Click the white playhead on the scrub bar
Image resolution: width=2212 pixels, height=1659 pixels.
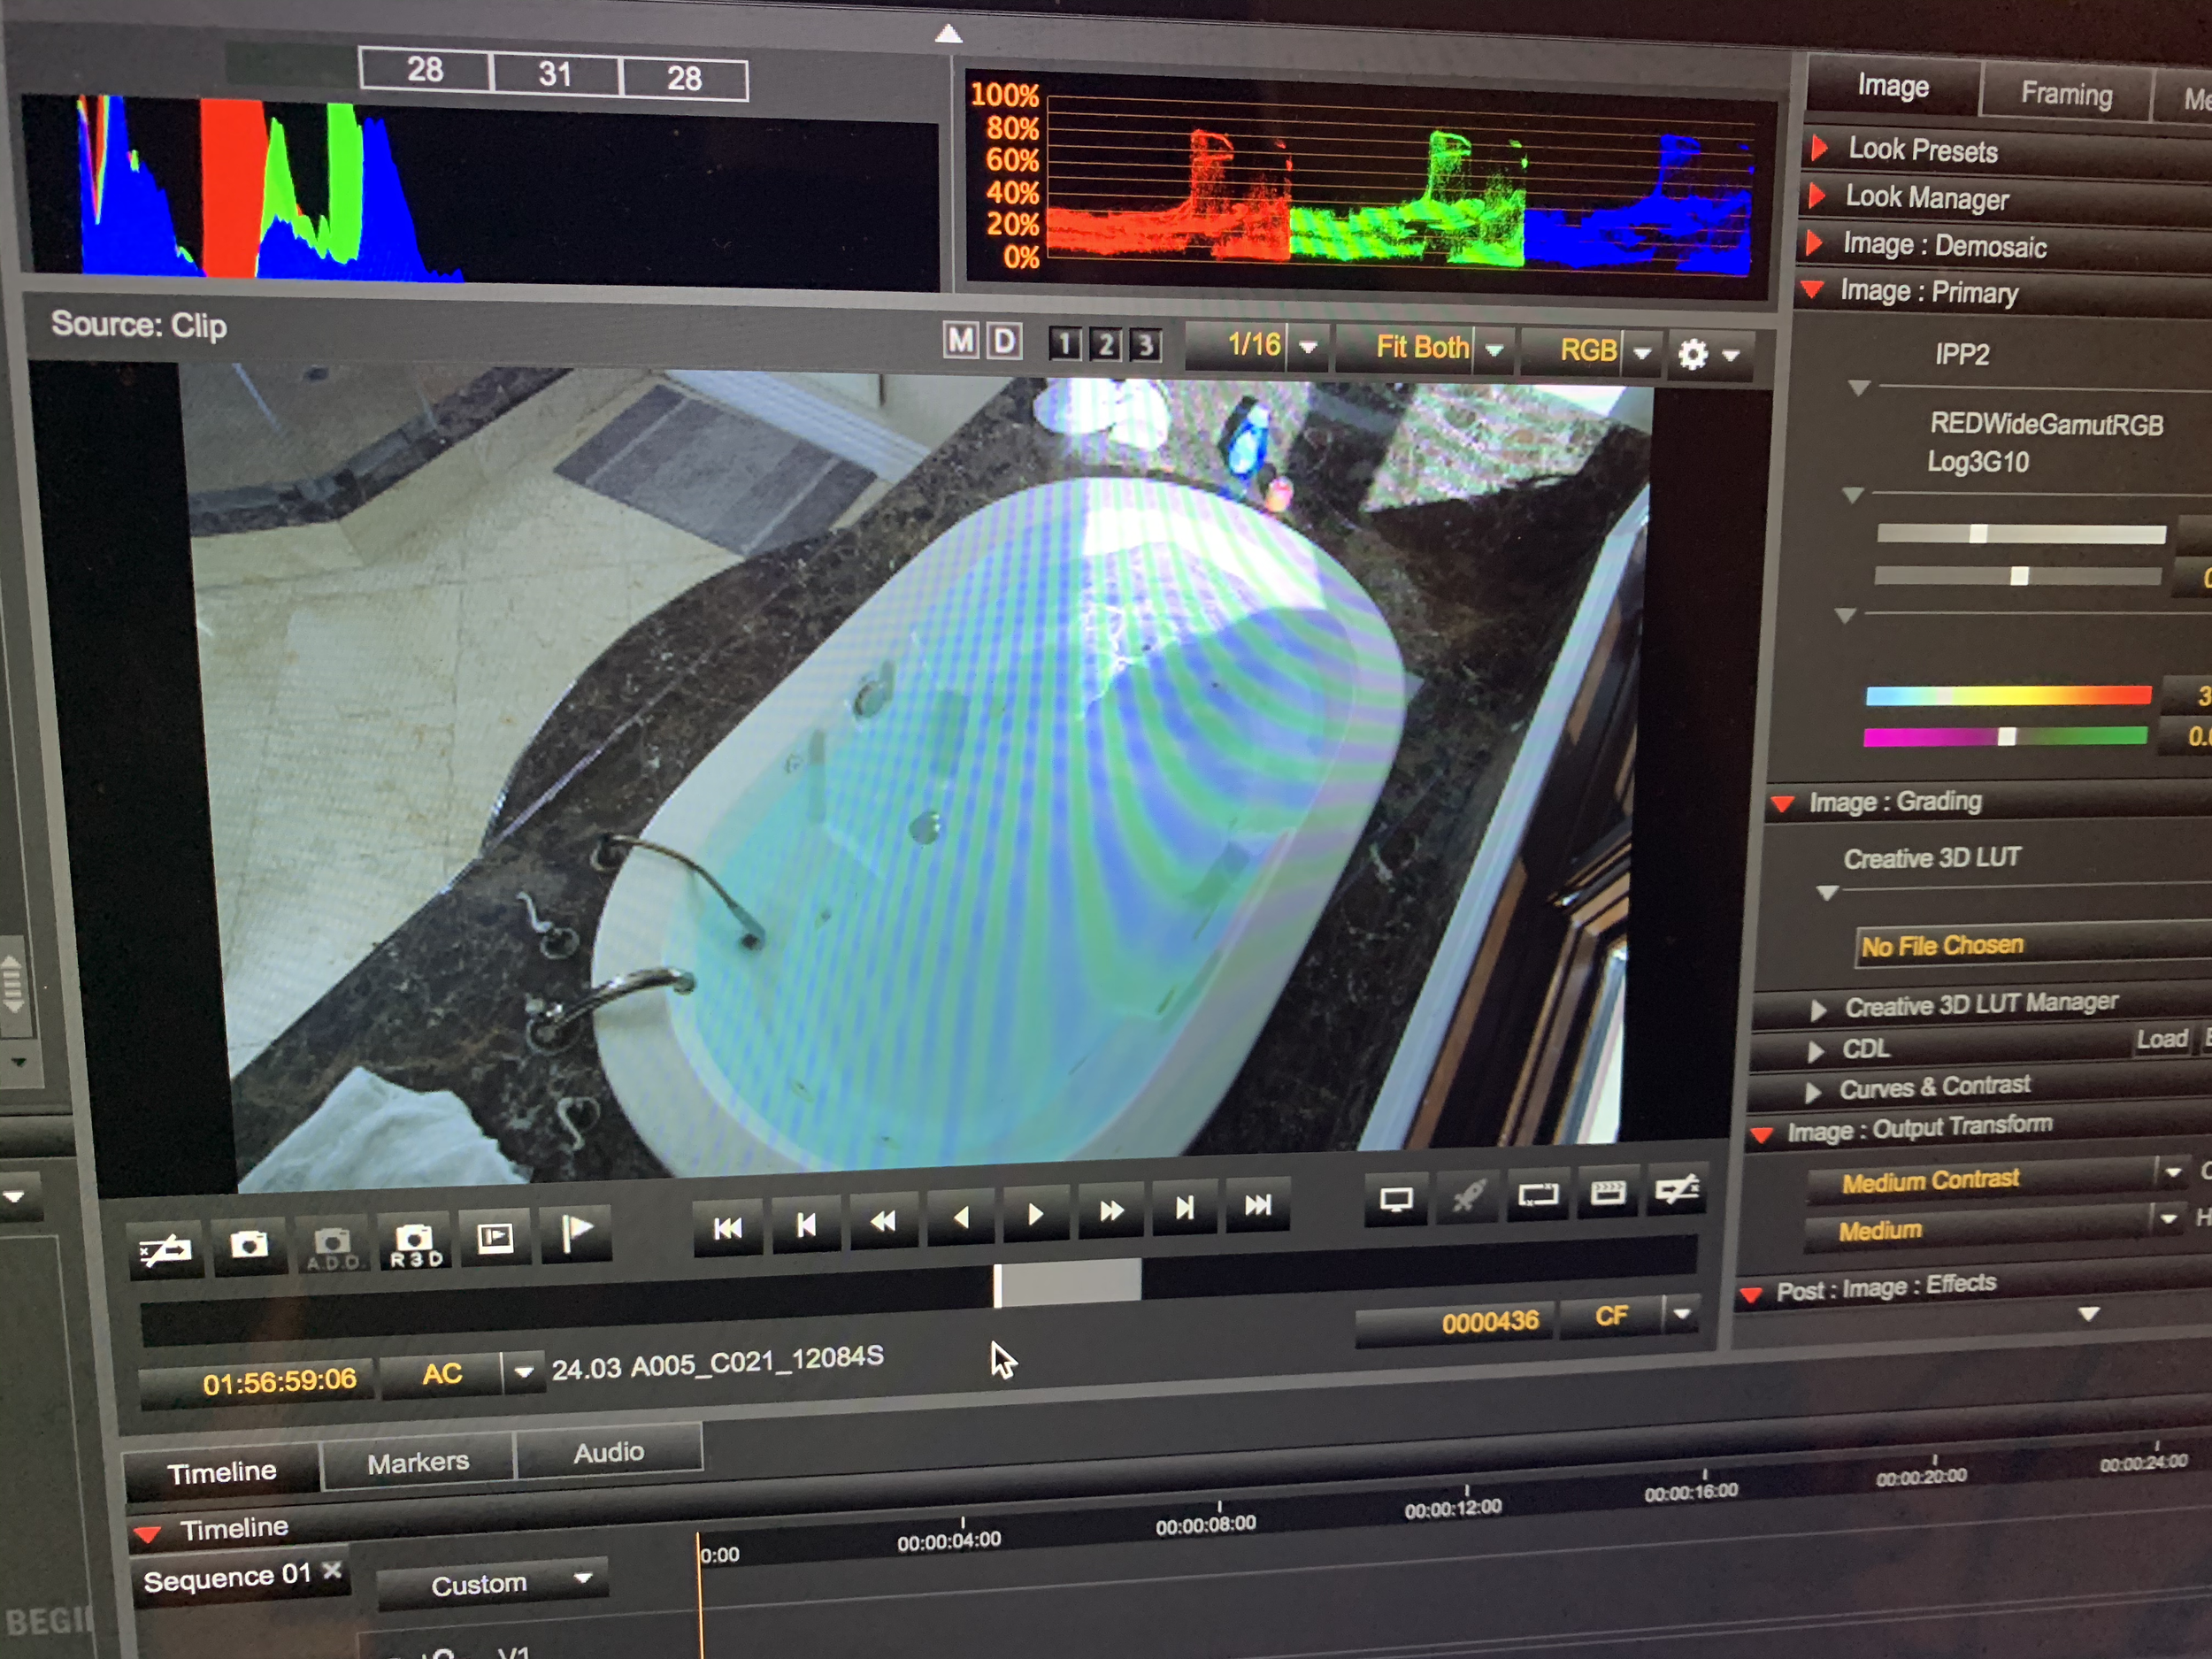pyautogui.click(x=997, y=1286)
